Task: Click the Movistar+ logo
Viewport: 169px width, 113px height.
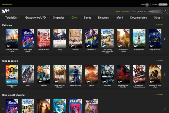Action: [x=6, y=11]
